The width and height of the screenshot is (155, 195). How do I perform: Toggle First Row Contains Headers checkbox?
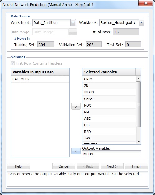(x=12, y=63)
